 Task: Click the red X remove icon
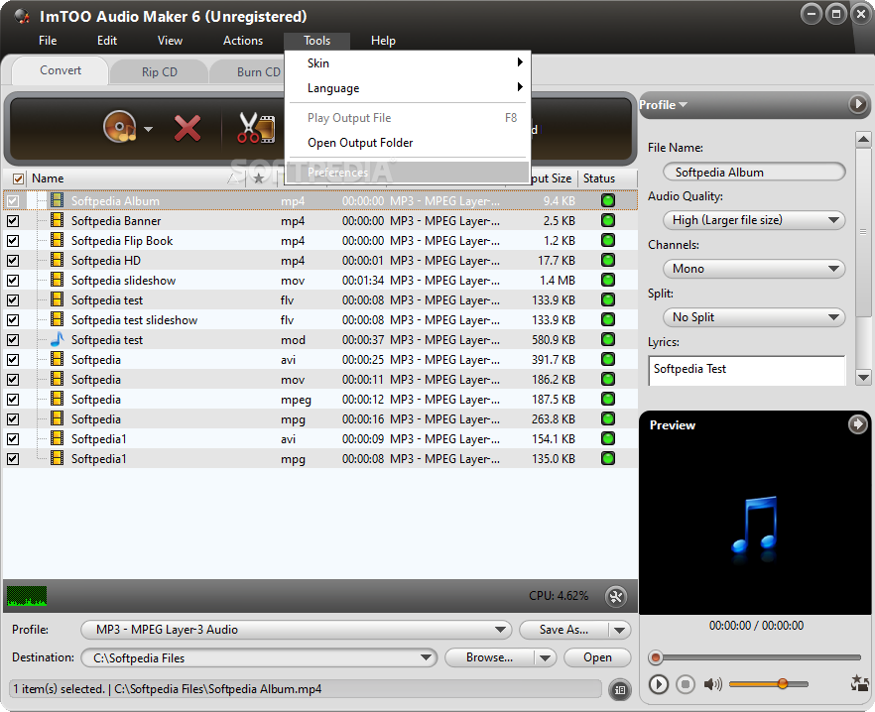point(187,128)
